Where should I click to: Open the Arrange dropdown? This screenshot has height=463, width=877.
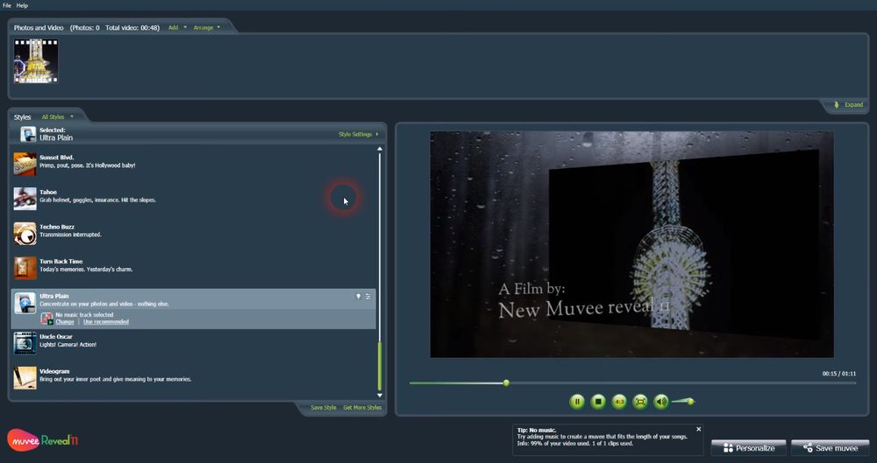click(x=206, y=27)
